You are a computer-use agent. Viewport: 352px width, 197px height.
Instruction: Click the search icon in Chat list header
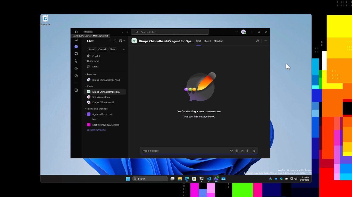pyautogui.click(x=115, y=41)
